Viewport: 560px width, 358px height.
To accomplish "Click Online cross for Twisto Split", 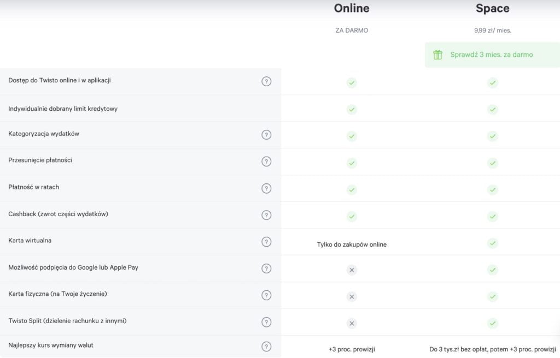I will 352,324.
